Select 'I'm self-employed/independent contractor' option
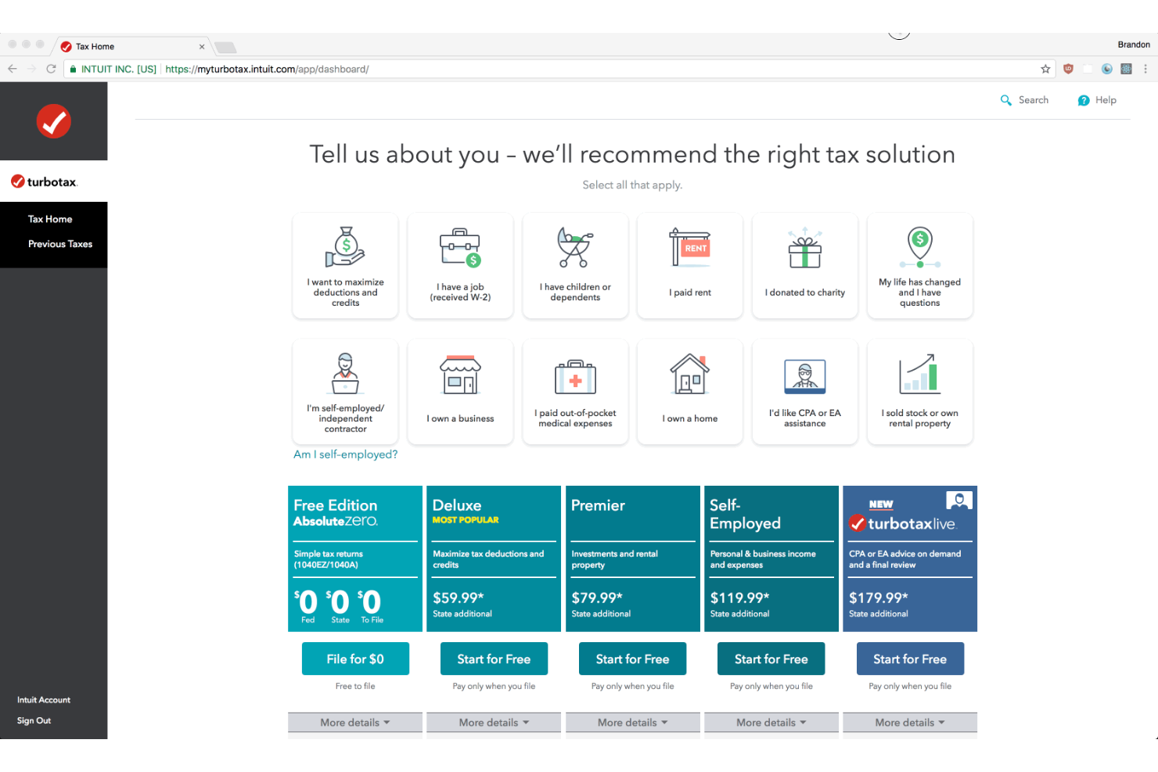 pyautogui.click(x=345, y=392)
